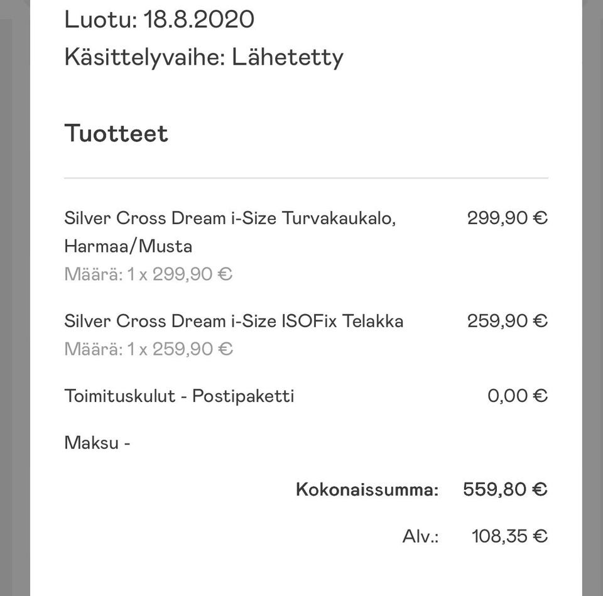Click the Toimituskulut - Postipaketti shipping row
The height and width of the screenshot is (596, 603).
[x=179, y=396]
